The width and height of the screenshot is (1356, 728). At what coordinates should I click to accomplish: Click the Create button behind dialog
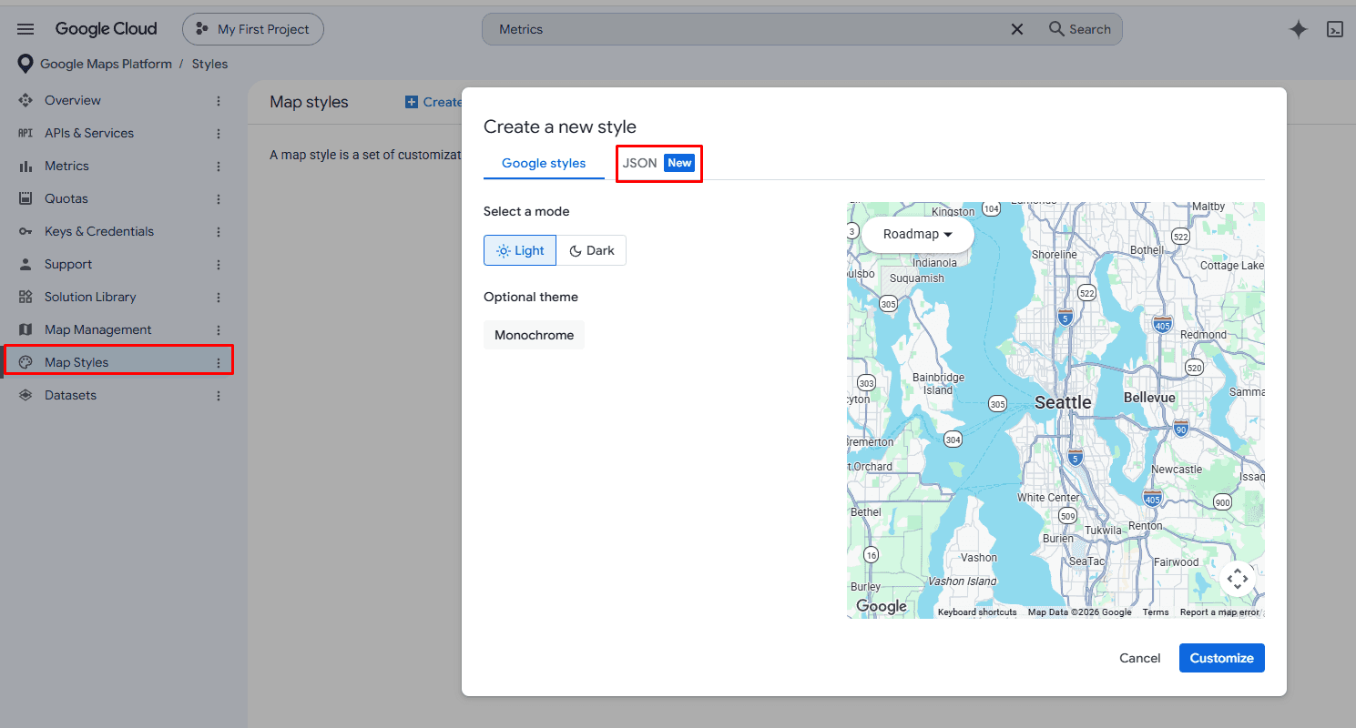[x=433, y=102]
